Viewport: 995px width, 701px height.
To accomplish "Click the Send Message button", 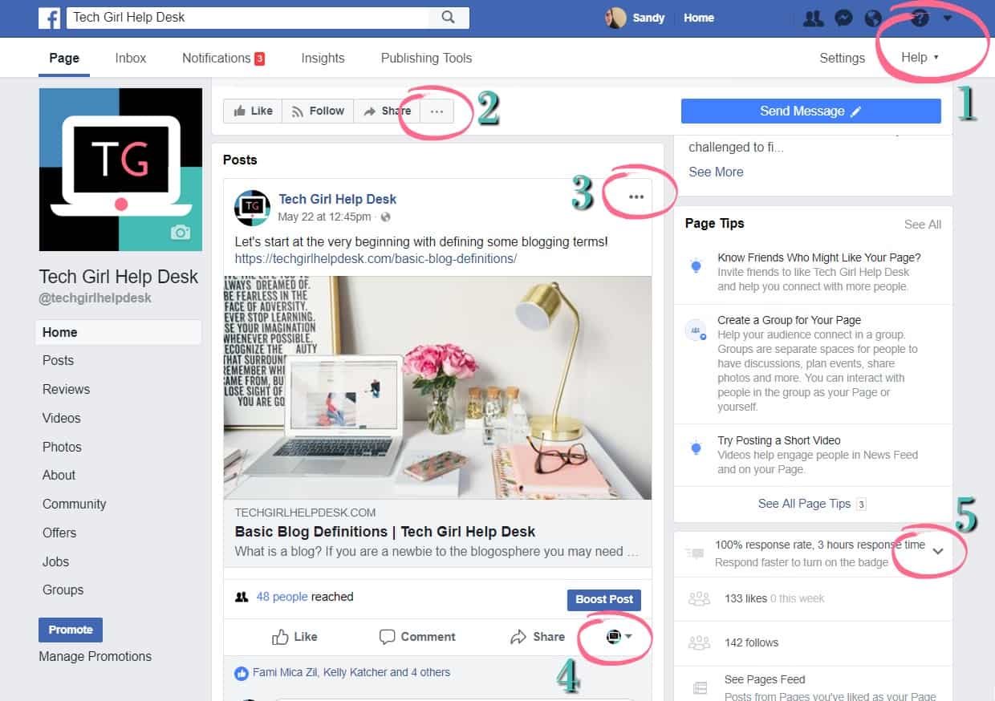I will (x=810, y=111).
